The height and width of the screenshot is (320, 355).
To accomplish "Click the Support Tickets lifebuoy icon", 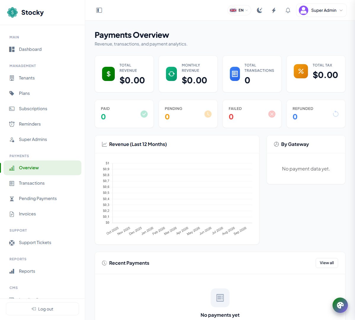I will point(12,243).
